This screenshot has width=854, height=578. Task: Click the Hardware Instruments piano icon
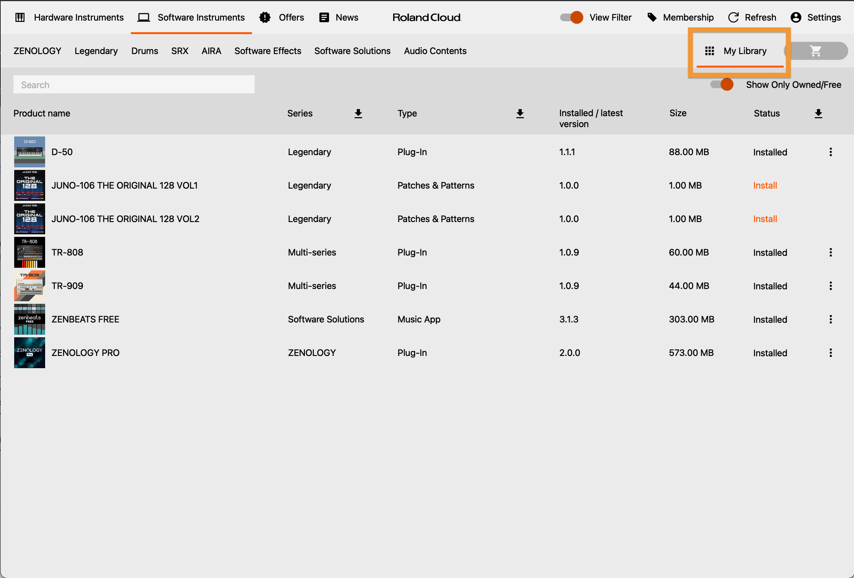pos(20,17)
